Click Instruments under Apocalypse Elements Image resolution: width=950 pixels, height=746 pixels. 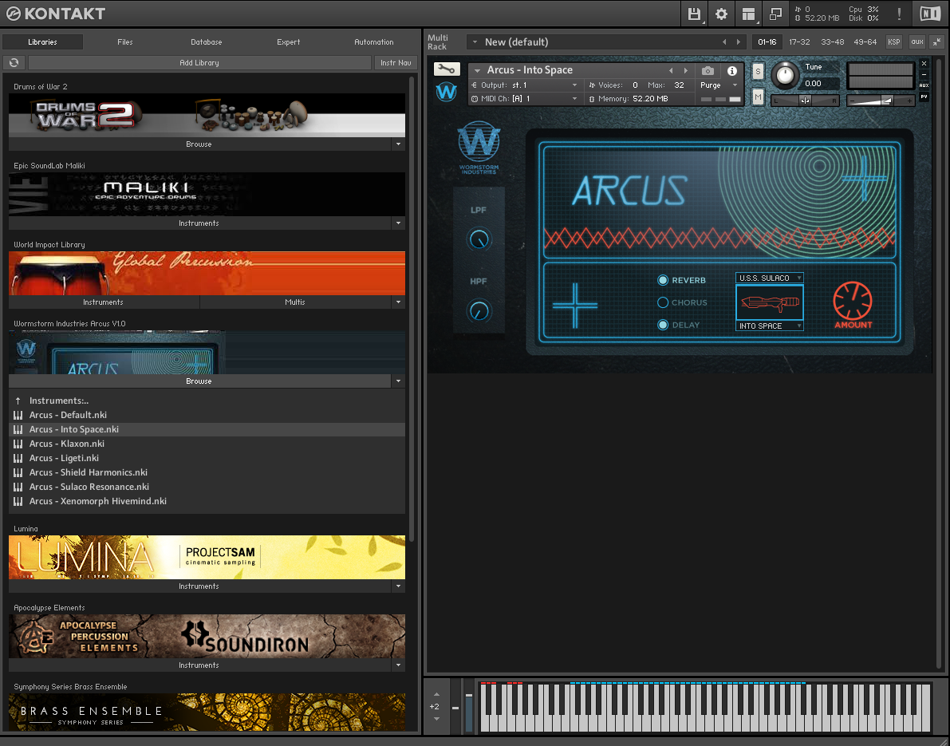coord(199,665)
